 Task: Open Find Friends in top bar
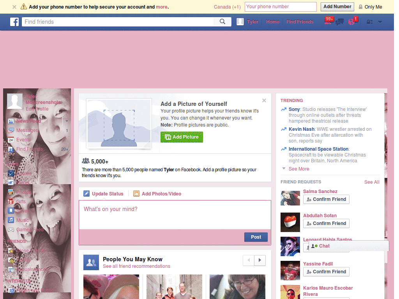(300, 22)
